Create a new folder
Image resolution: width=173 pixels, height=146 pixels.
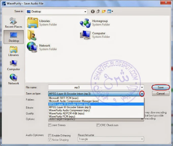pos(104,11)
